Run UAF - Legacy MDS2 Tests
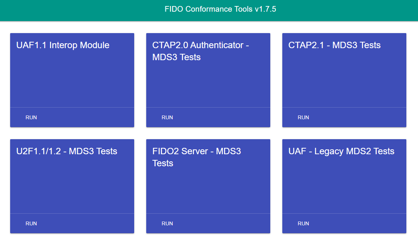The width and height of the screenshot is (418, 243). tap(303, 223)
